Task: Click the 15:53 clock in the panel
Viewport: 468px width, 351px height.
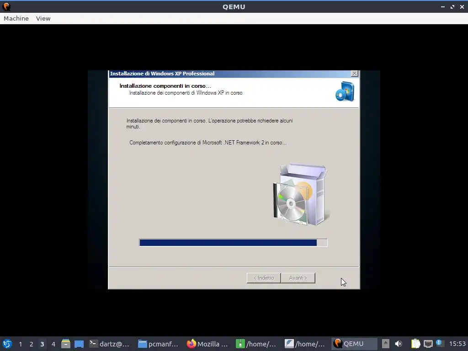Action: [457, 344]
